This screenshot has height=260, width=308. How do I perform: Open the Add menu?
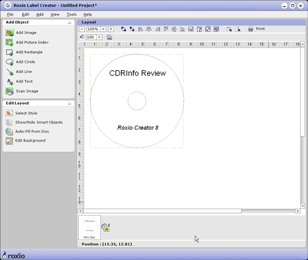click(x=40, y=14)
